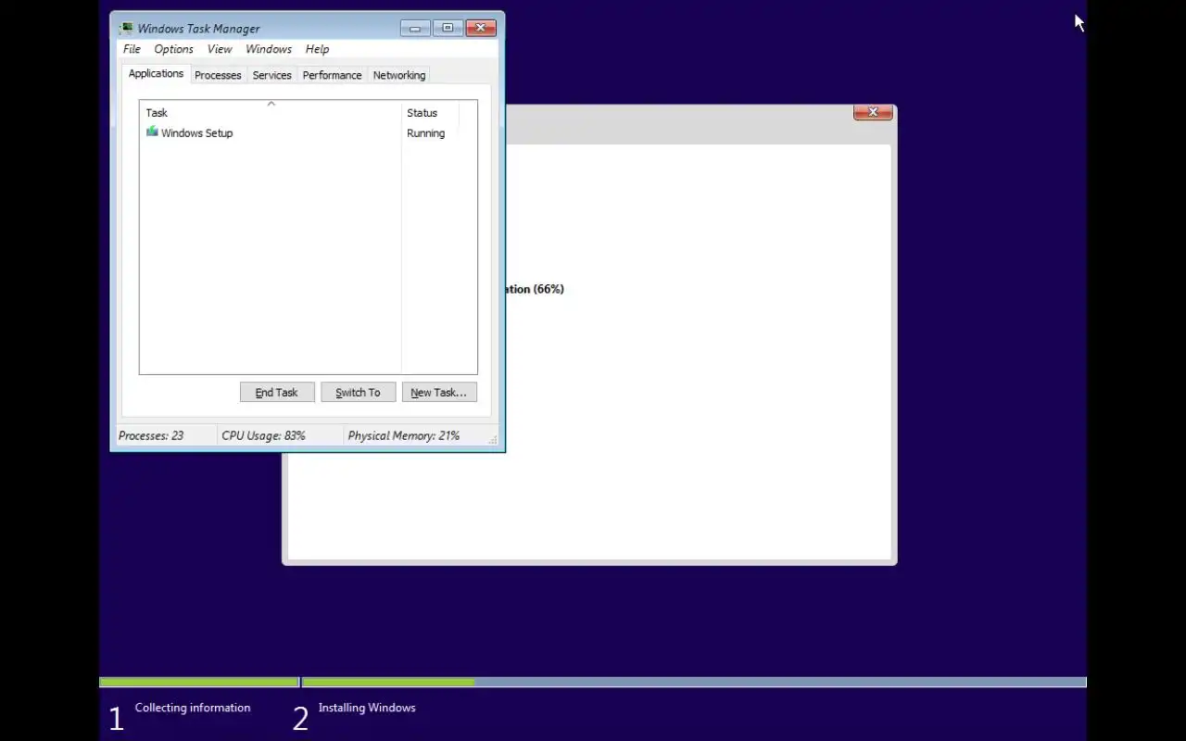Click the Installing Windows step label
1186x741 pixels.
point(367,708)
